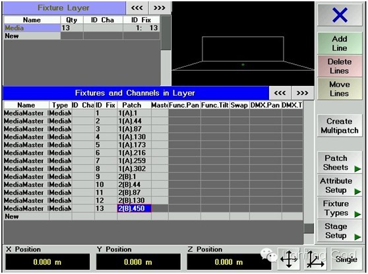Viewport: 368px width, 274px height.
Task: Click the Fixture Layer vertical scrollbar
Action: pos(166,51)
